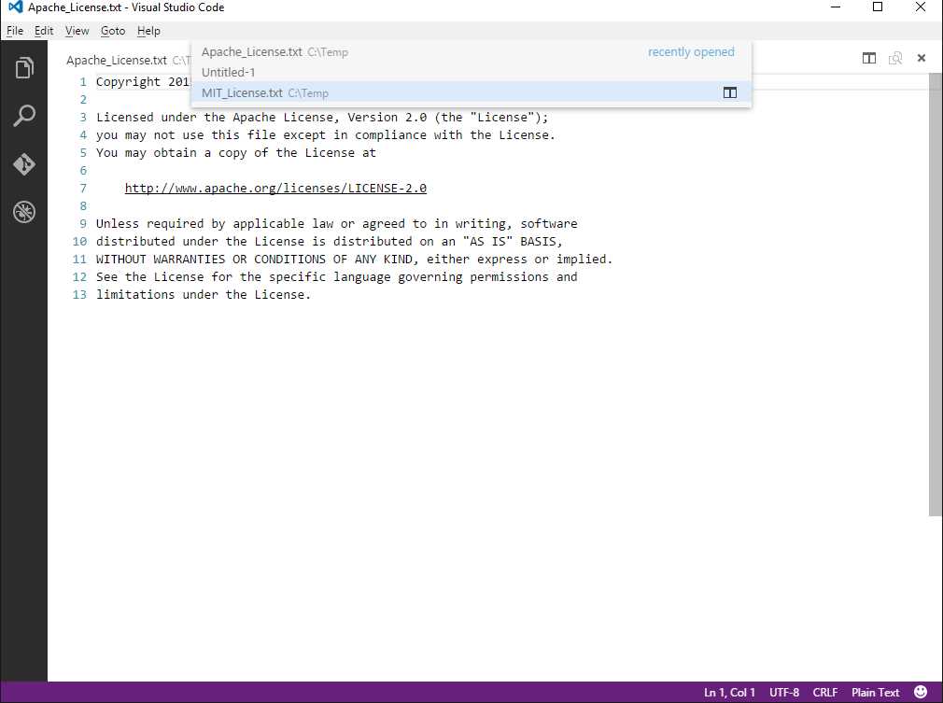Change line endings from CRLF
This screenshot has width=943, height=703.
click(824, 692)
